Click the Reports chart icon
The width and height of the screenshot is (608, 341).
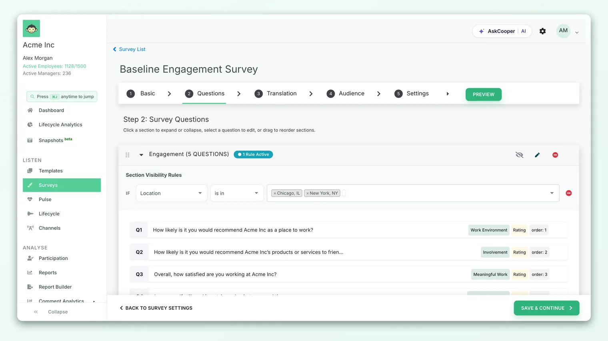point(30,273)
